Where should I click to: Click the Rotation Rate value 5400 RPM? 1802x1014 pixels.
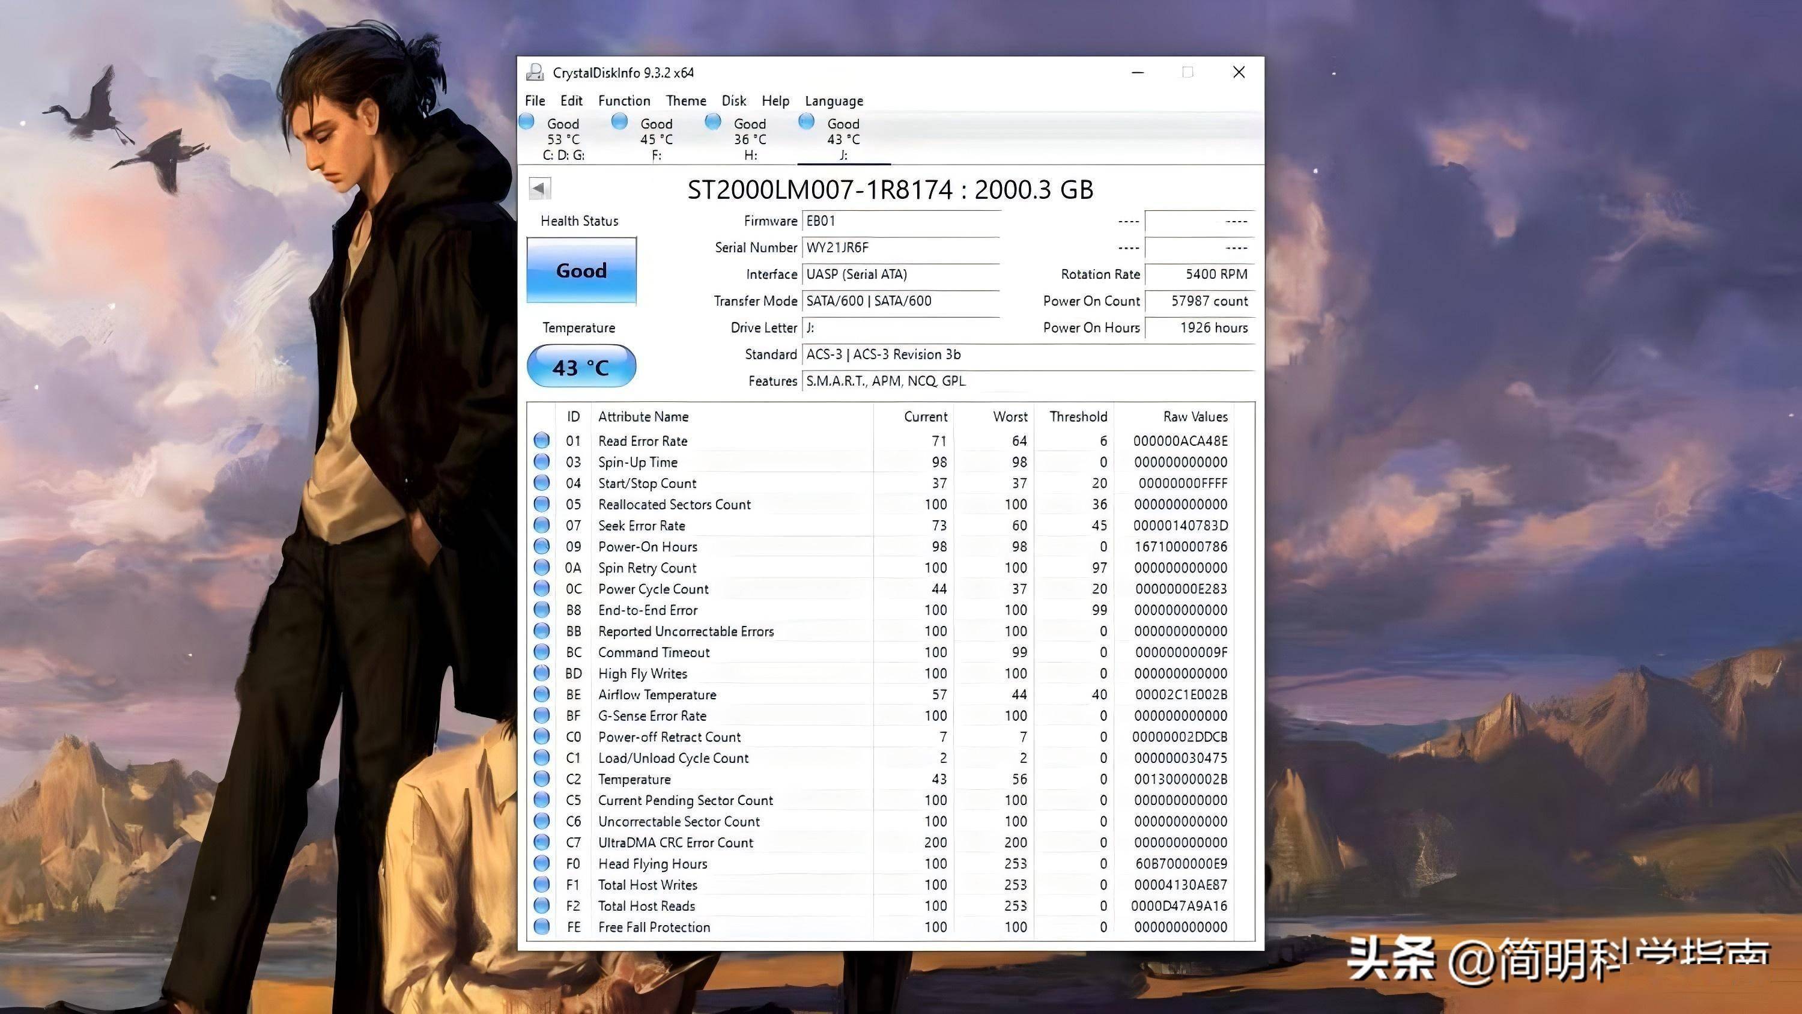click(1200, 275)
